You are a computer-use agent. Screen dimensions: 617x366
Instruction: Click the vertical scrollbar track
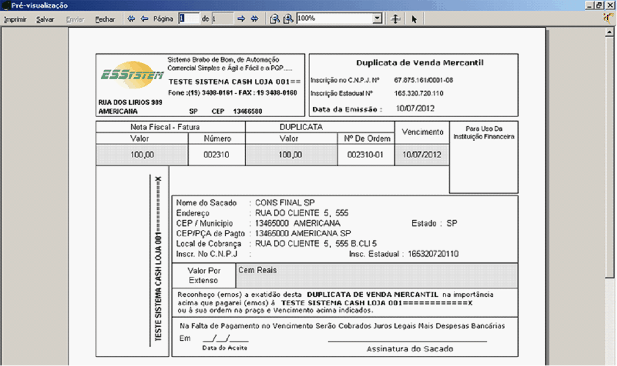click(609, 217)
